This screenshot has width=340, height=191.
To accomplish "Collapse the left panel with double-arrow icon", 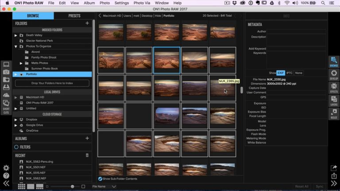I will coord(6,183).
